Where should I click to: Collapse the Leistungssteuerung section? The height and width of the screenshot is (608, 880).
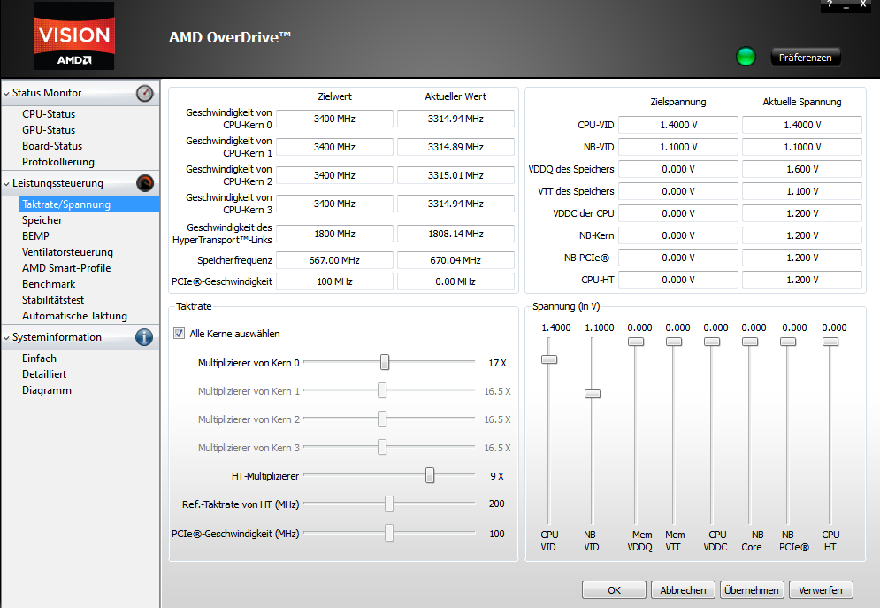(7, 183)
